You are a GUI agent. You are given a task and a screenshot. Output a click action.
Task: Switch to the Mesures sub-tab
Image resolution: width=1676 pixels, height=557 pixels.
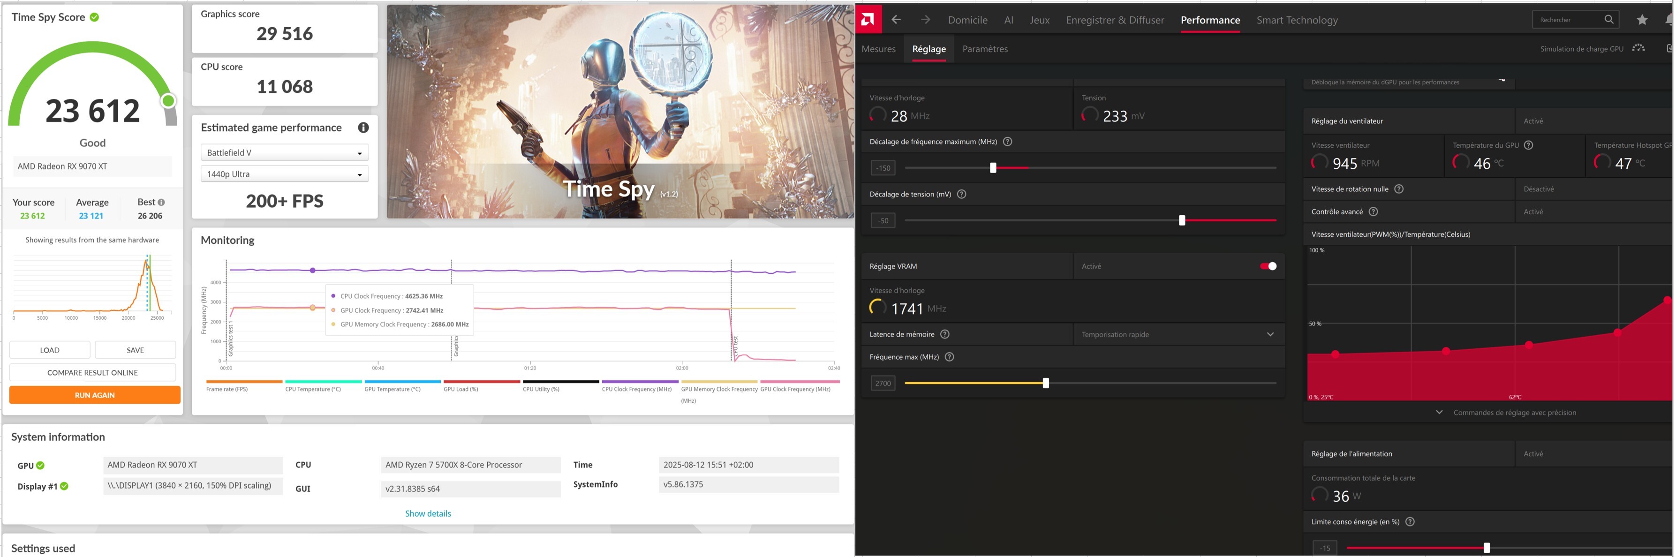[878, 49]
